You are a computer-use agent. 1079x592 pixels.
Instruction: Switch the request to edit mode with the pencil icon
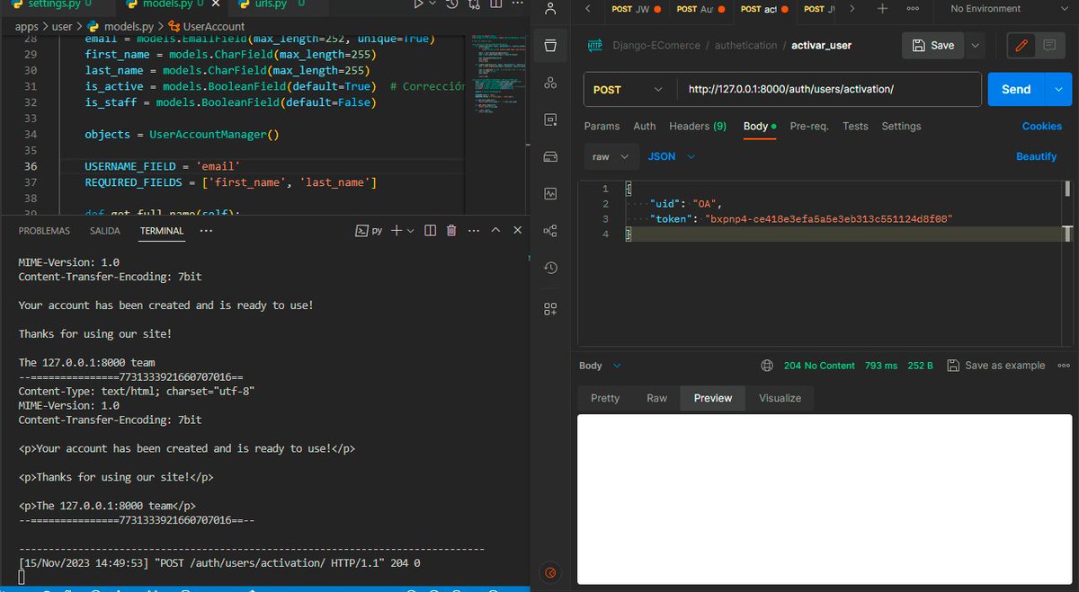coord(1022,45)
